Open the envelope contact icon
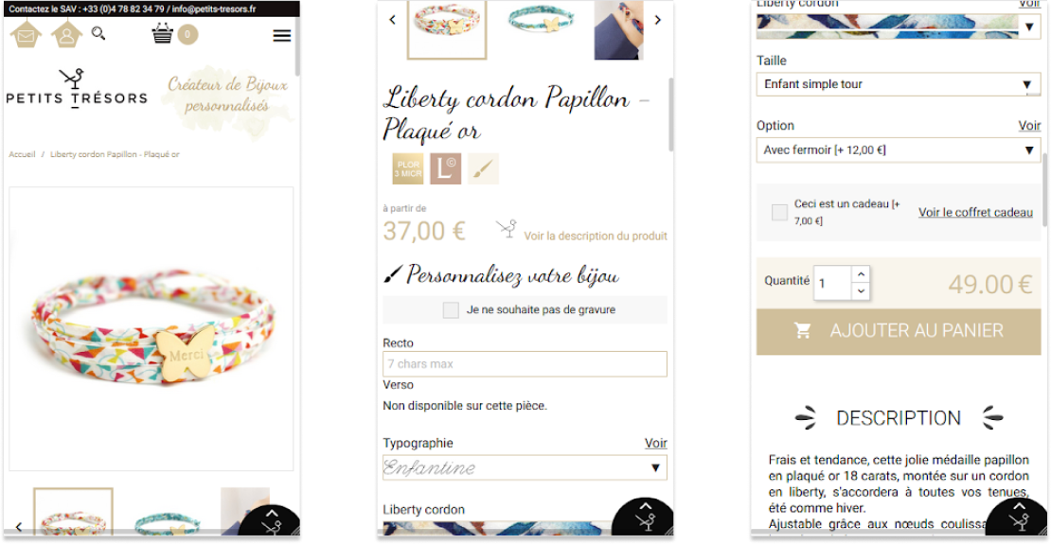Screen dimensions: 1051x544 coord(26,34)
